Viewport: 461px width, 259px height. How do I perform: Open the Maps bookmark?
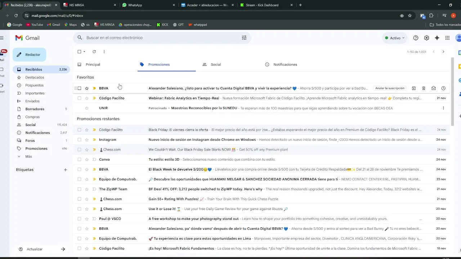tap(71, 25)
